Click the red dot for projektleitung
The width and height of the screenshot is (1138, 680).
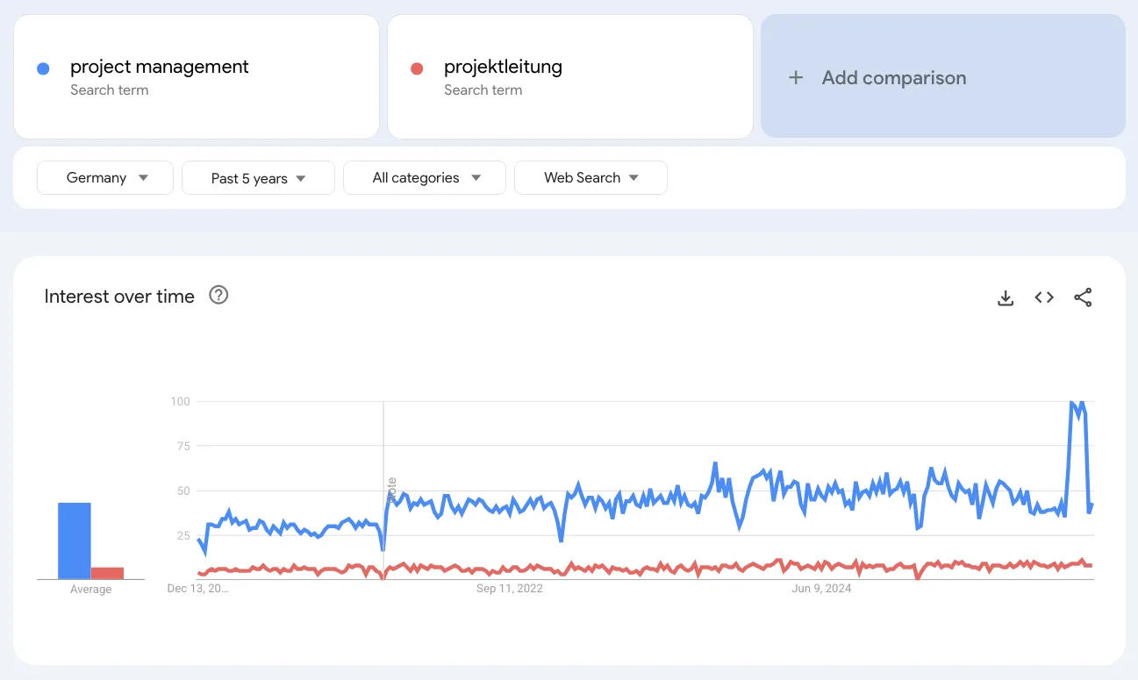point(415,68)
